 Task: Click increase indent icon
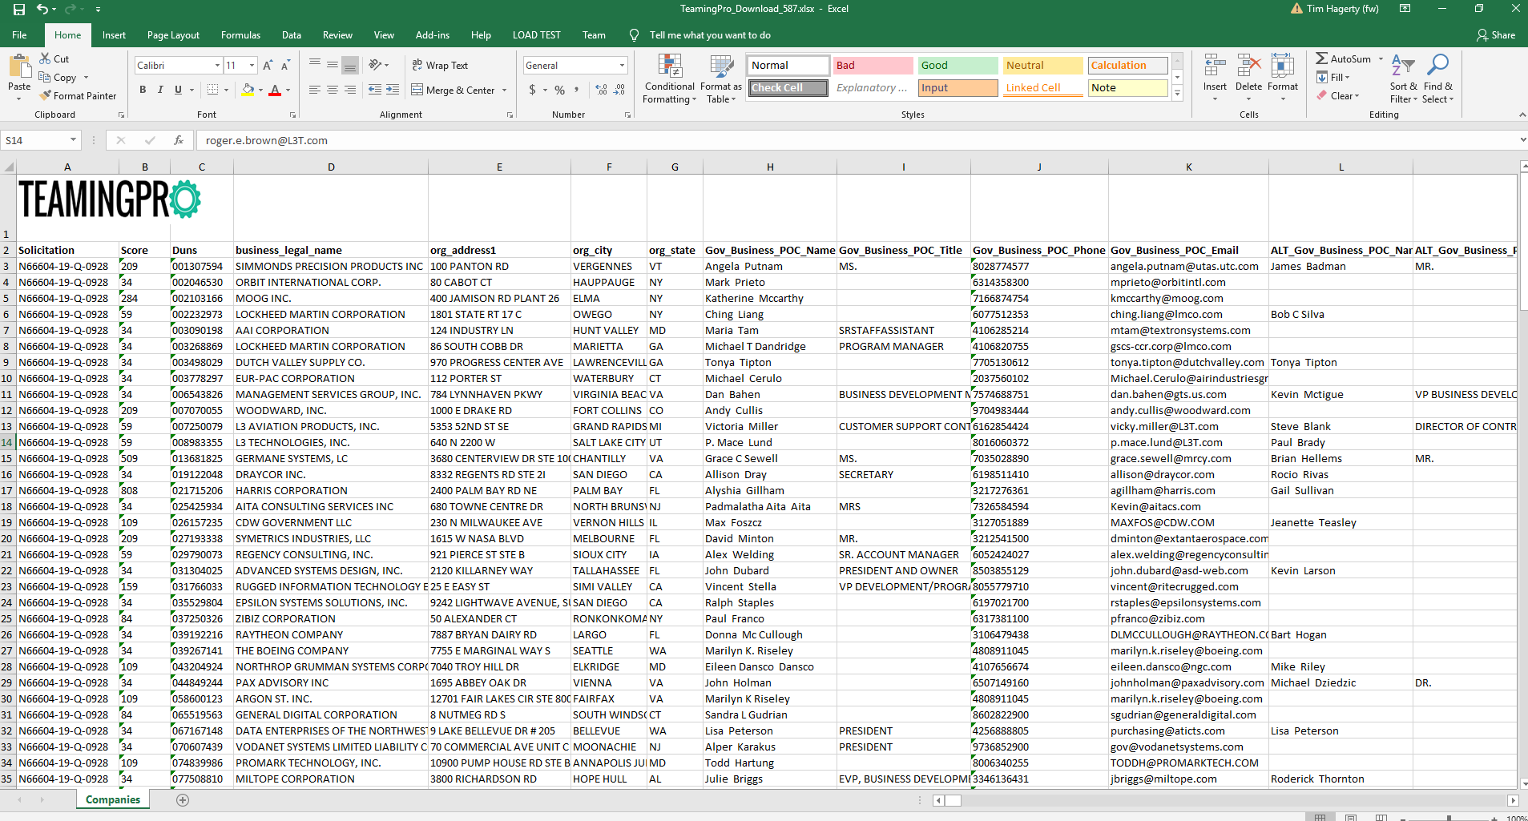click(x=393, y=90)
